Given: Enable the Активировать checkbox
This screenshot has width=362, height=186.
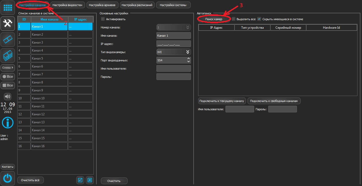Looking at the screenshot, I should pos(103,19).
